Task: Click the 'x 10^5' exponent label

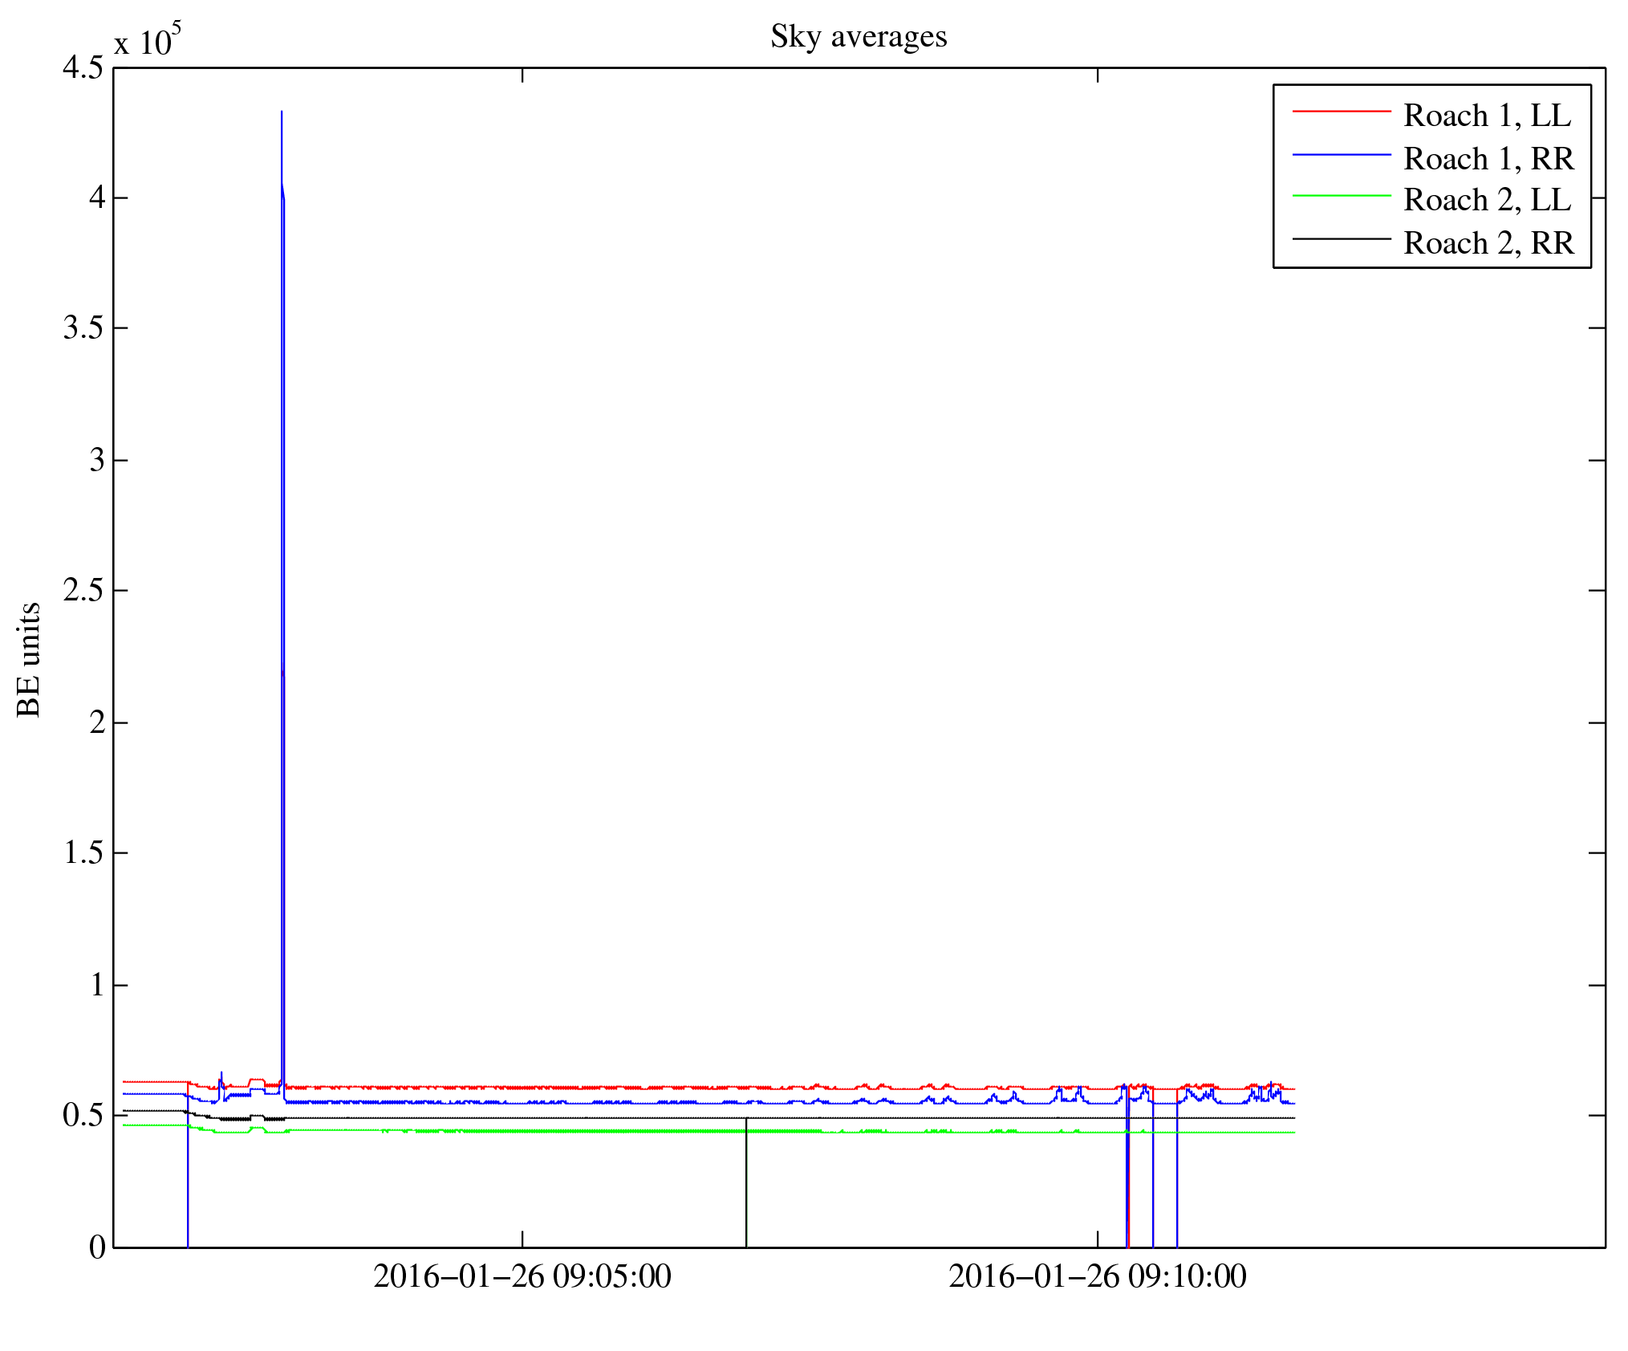Action: pyautogui.click(x=148, y=39)
